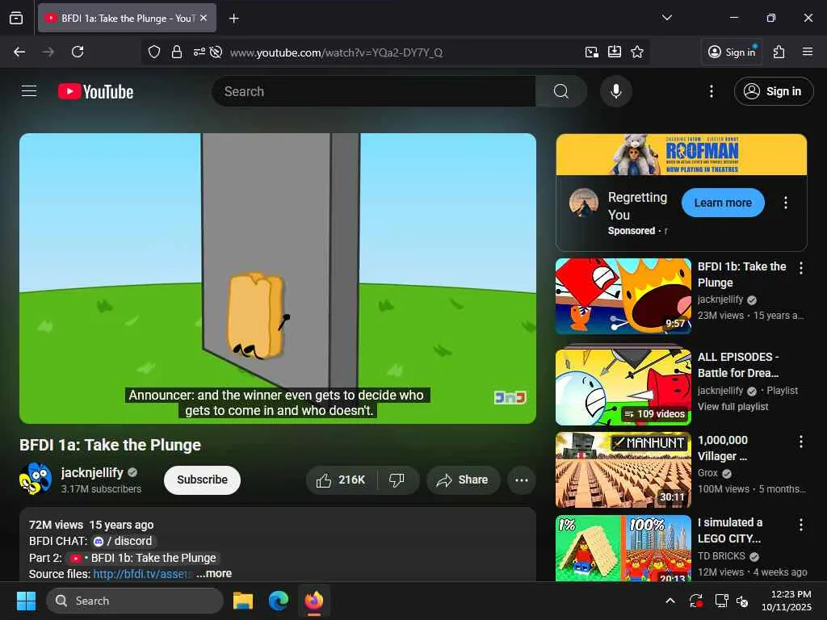Image resolution: width=827 pixels, height=620 pixels.
Task: Click the video player area
Action: pos(278,278)
